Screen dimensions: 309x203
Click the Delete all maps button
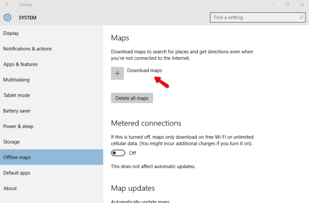click(x=132, y=98)
